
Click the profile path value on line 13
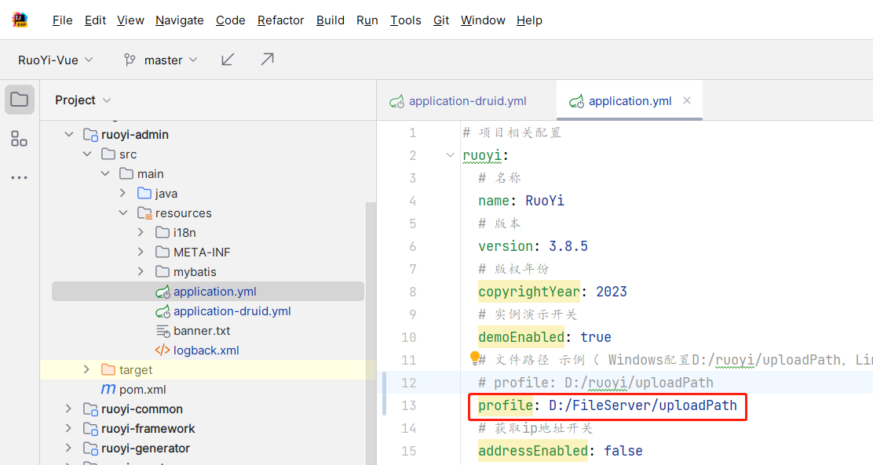642,405
